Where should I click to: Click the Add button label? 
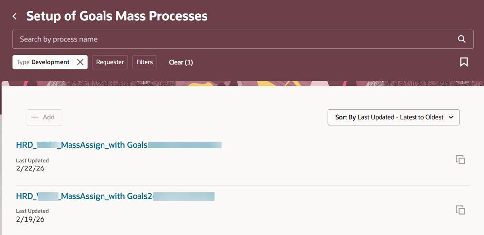pos(49,117)
